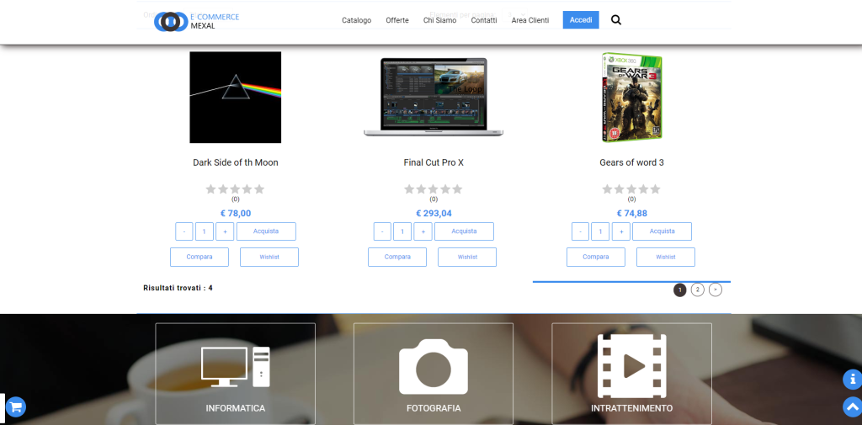Decrease quantity for Dark Side of th Moon
This screenshot has height=425, width=862.
pos(184,231)
